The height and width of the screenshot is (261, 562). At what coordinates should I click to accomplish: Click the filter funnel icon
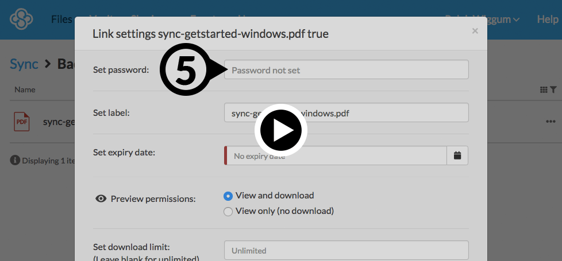(553, 90)
